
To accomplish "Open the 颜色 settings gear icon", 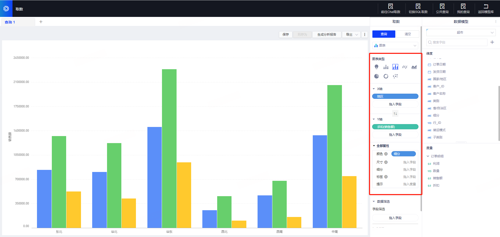I will coord(386,154).
